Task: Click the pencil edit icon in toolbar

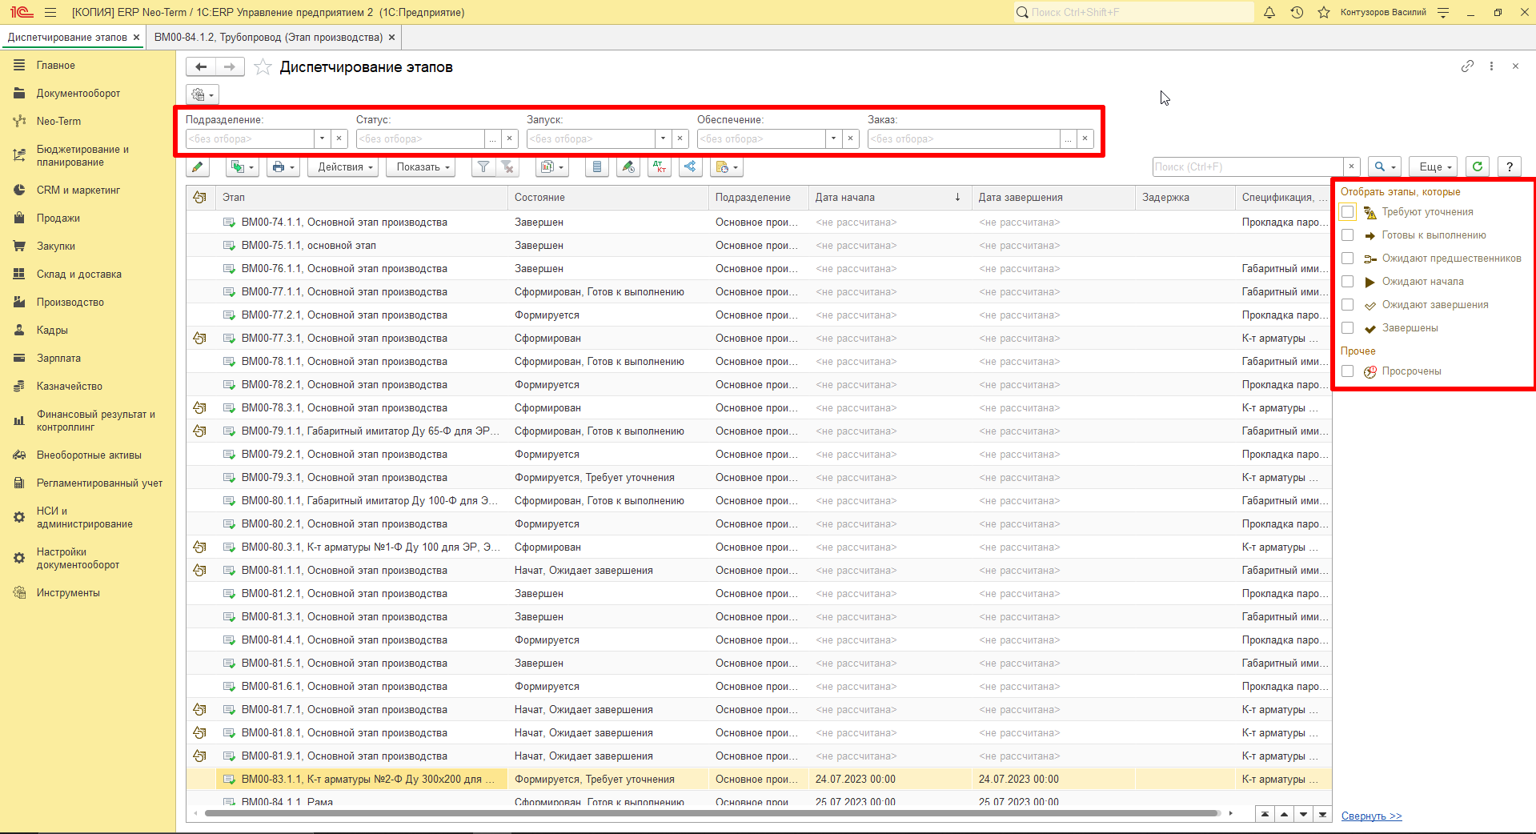Action: click(x=198, y=167)
